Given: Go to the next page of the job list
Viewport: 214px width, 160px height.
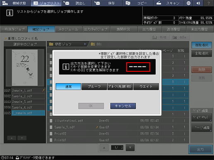Looking at the screenshot, I should (x=130, y=148).
